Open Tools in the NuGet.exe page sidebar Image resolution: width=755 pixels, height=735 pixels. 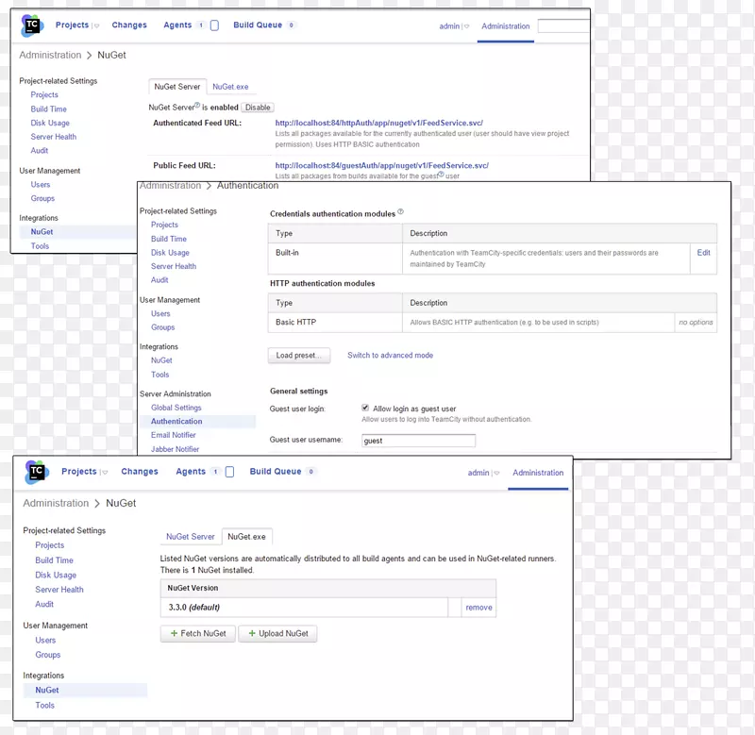(44, 705)
